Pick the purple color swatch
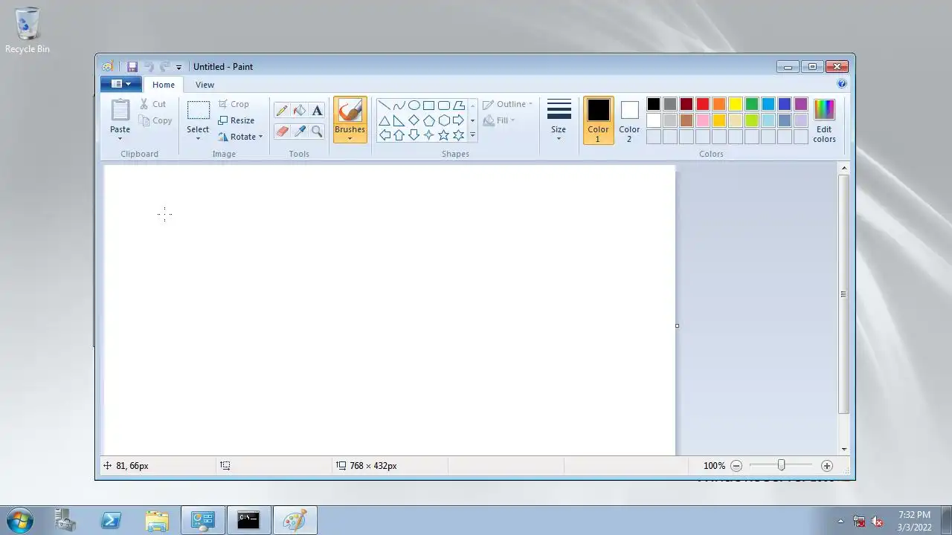Viewport: 952px width, 535px height. [x=801, y=104]
